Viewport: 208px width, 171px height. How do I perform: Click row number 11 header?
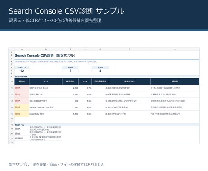[x=12, y=88]
